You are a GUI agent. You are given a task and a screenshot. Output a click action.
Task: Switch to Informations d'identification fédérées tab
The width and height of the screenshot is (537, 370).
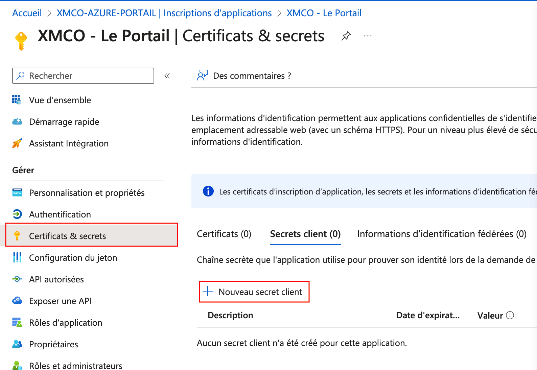[x=442, y=234]
